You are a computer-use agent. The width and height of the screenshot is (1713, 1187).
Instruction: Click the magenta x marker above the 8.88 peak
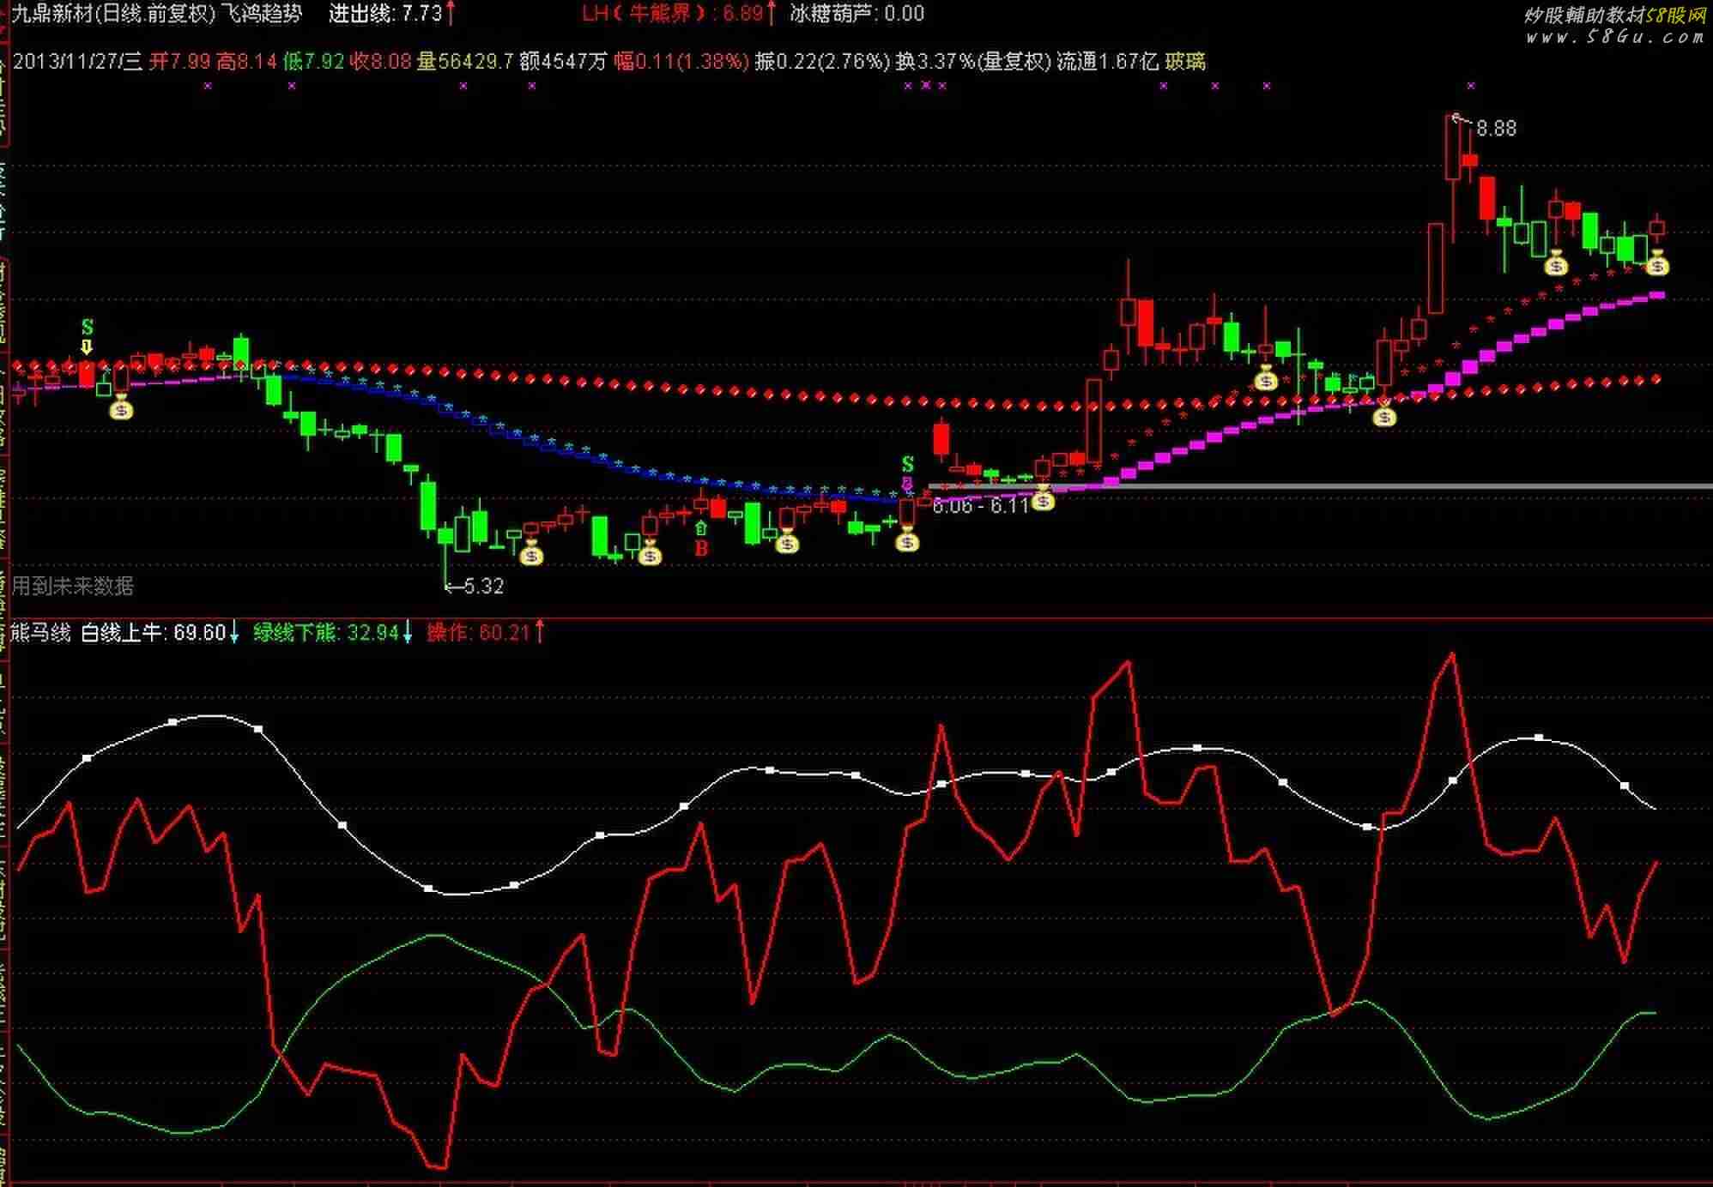pyautogui.click(x=1471, y=86)
